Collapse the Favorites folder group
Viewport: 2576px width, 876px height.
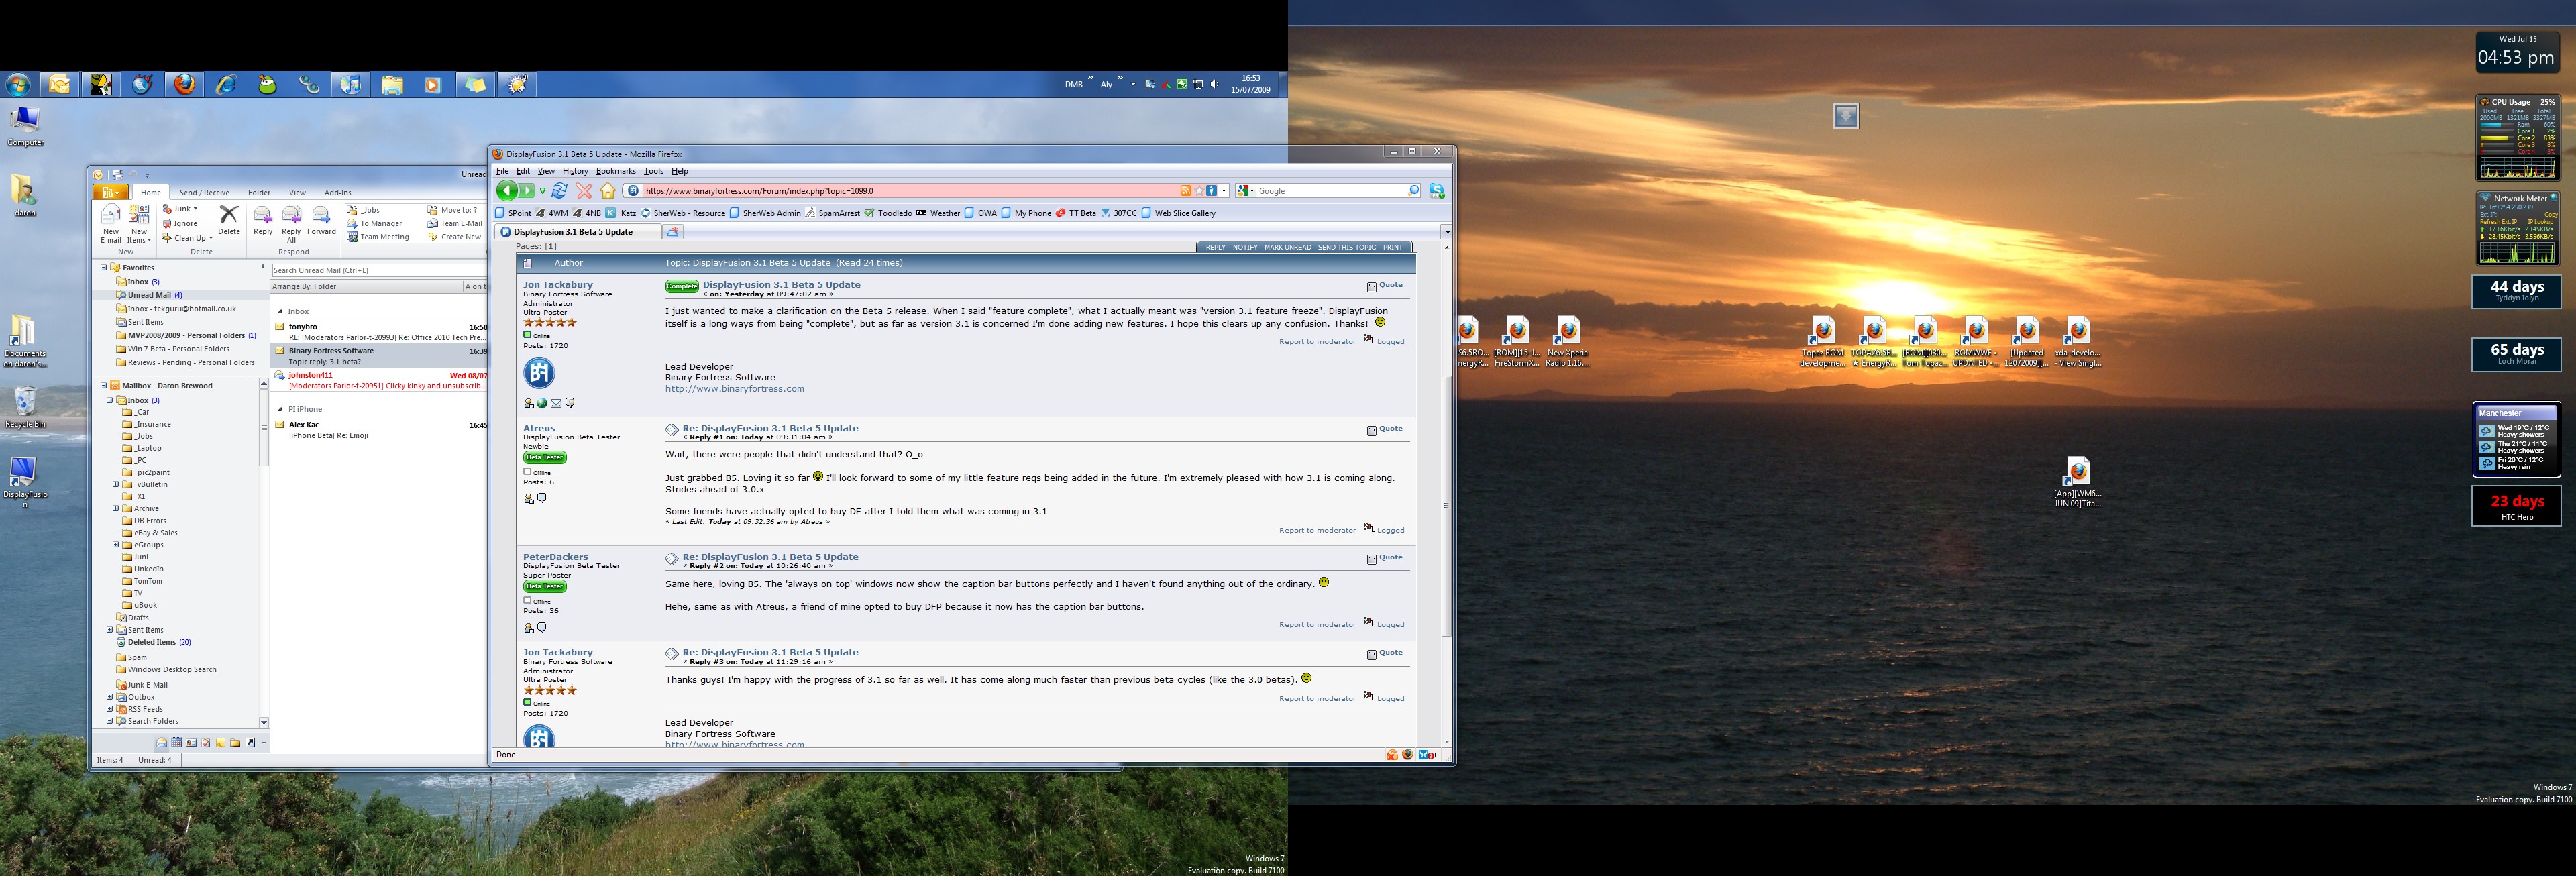coord(103,268)
